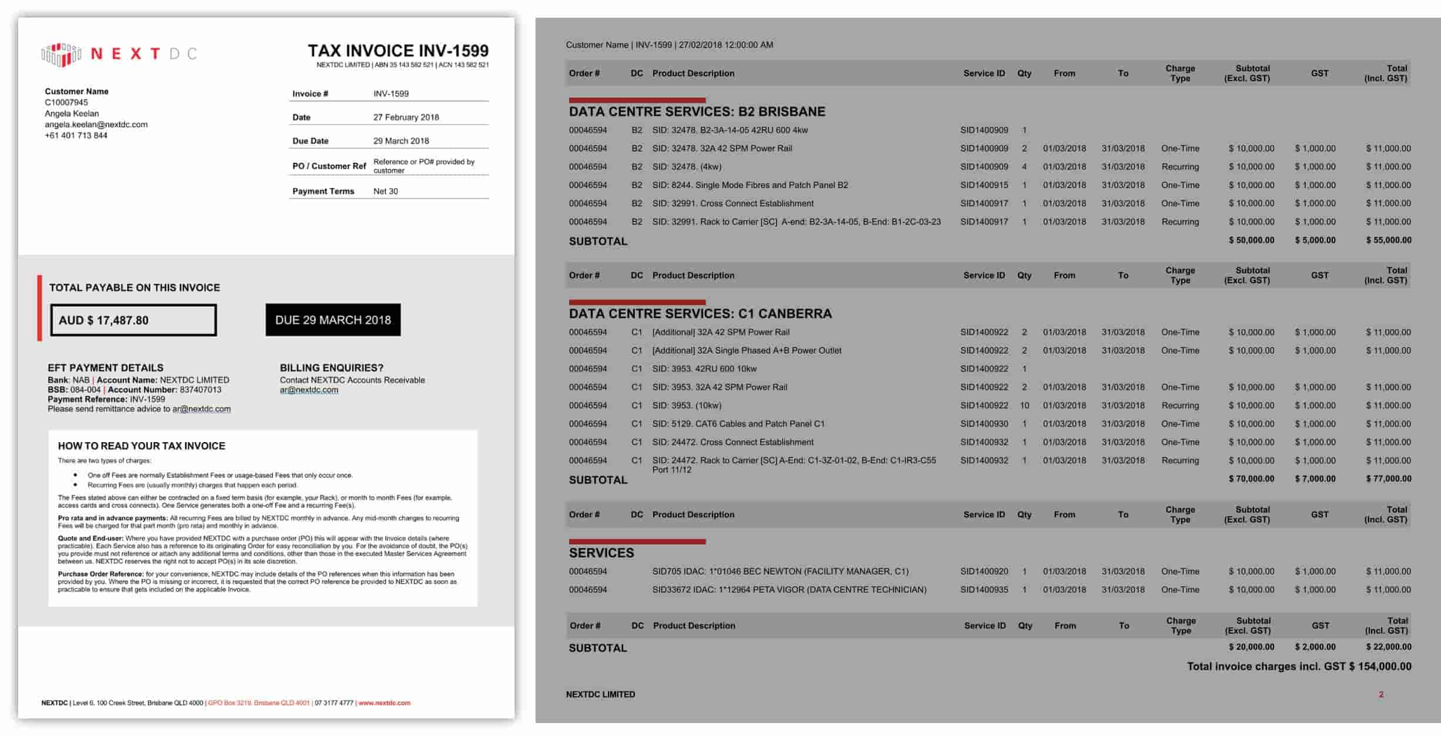Screen dimensions: 1441x736
Task: Click the Total invoice charges incl. GST line
Action: (x=1299, y=667)
